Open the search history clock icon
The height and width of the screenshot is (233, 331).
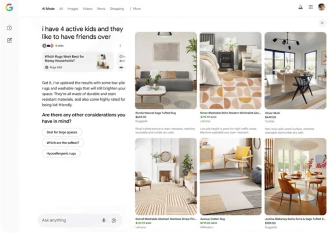tap(9, 28)
